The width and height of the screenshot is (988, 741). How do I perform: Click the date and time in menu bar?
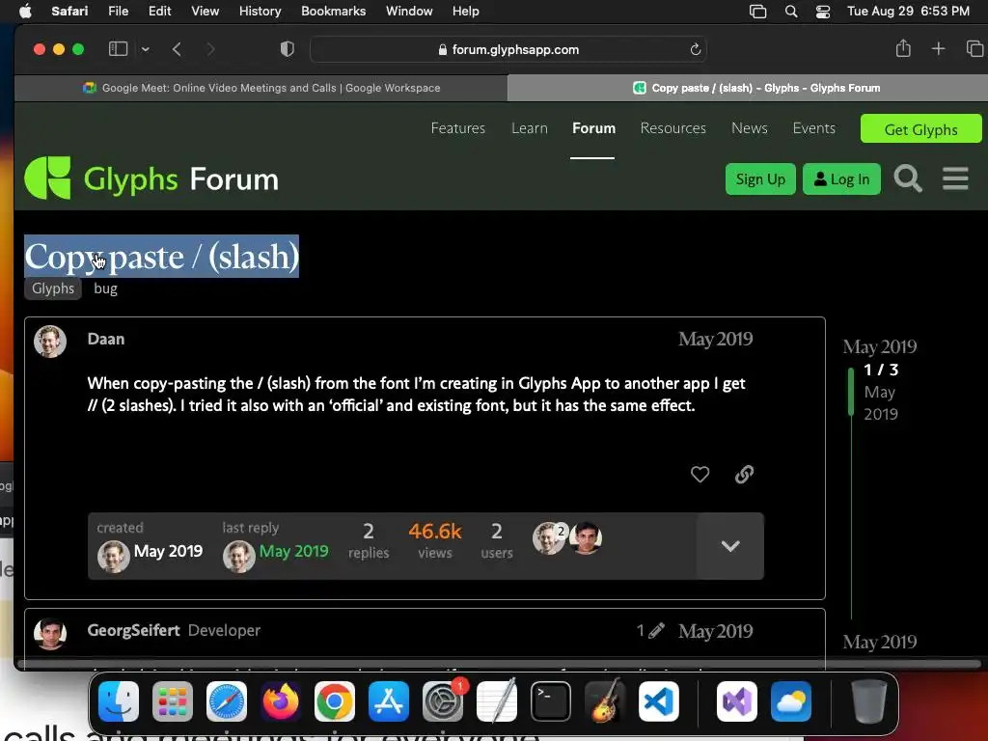click(x=908, y=11)
